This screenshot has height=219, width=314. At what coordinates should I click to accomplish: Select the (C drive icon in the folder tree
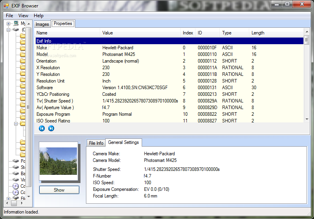coord(16,29)
